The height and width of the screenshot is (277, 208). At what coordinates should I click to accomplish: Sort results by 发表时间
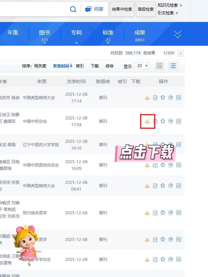[x=62, y=66]
